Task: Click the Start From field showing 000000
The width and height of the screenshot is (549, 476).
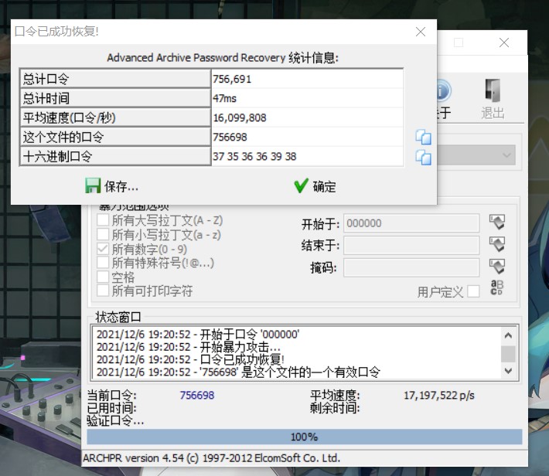Action: click(x=411, y=223)
